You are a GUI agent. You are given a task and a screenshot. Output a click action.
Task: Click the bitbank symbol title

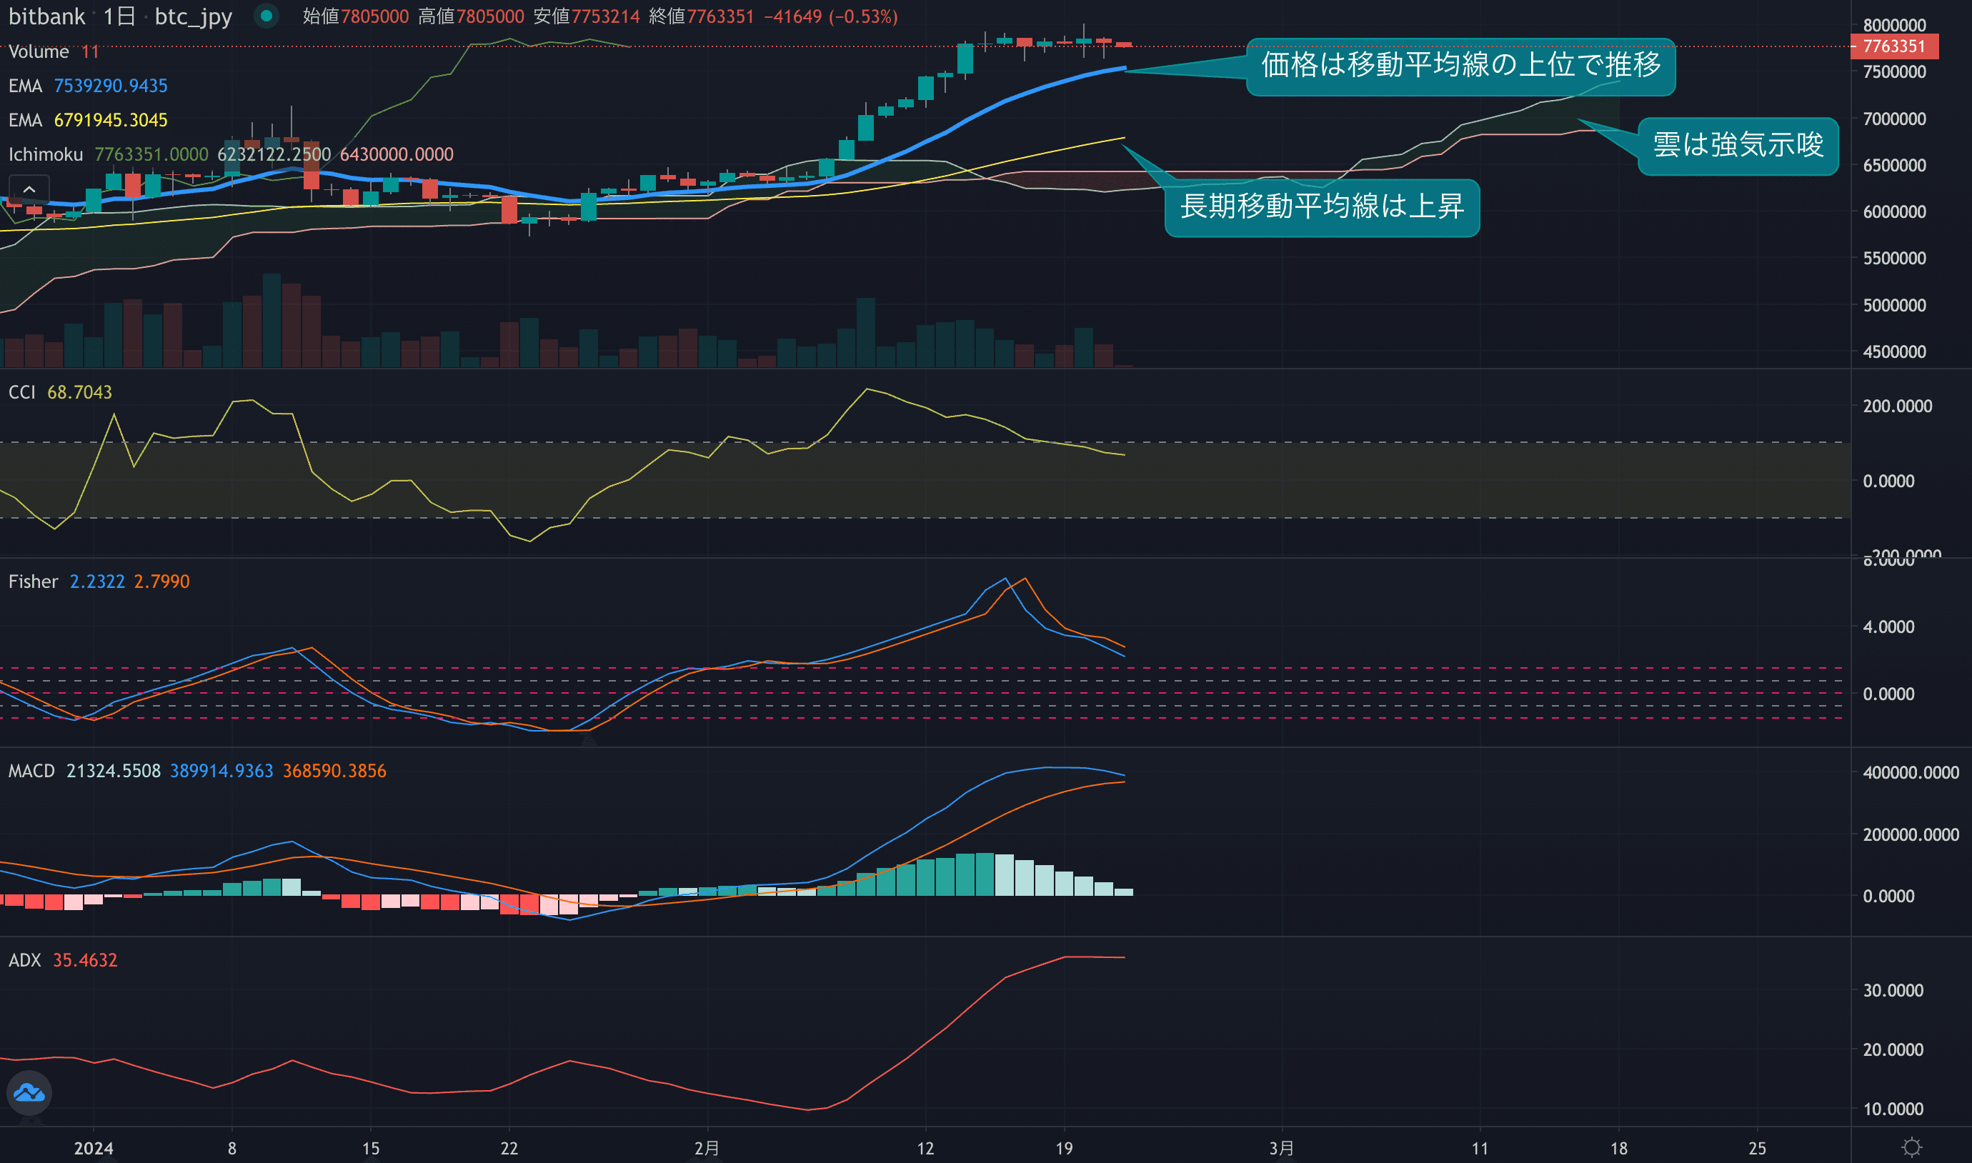click(46, 16)
